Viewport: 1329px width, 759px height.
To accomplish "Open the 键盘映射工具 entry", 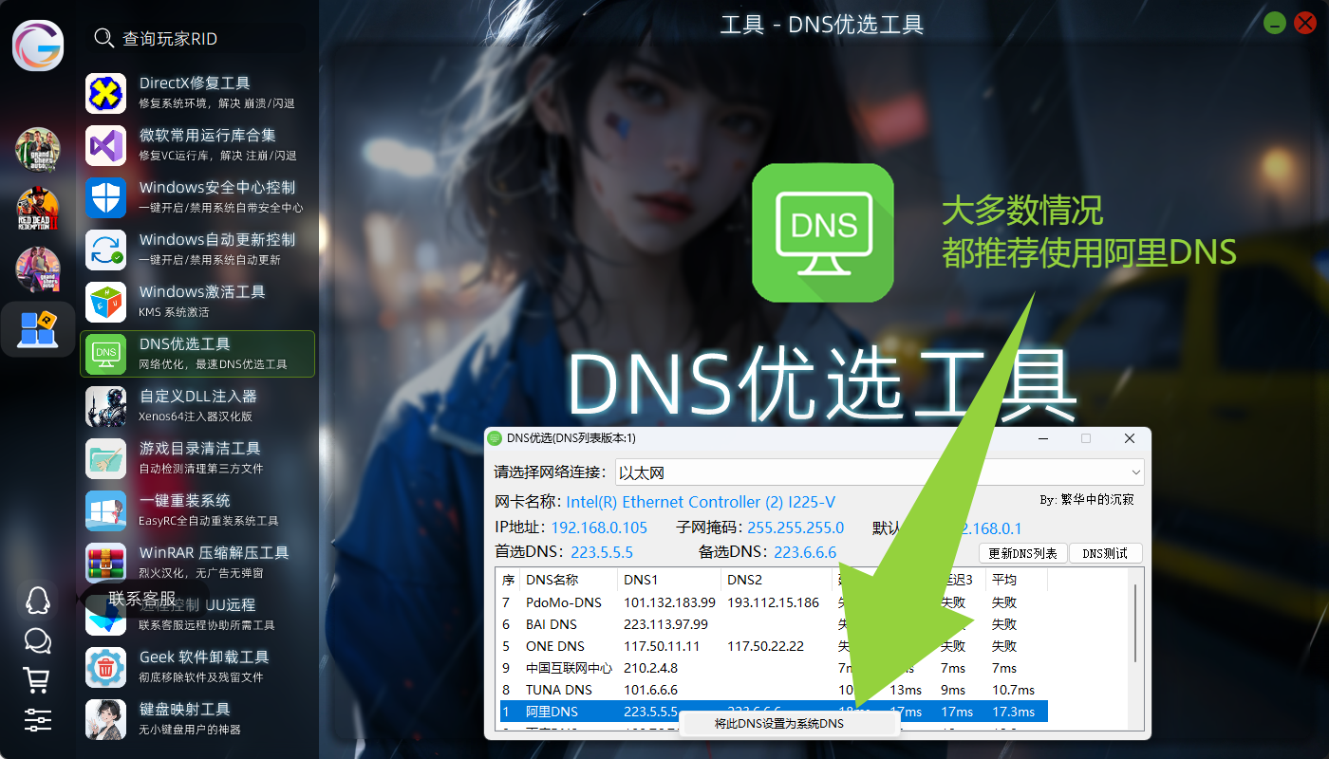I will tap(197, 719).
